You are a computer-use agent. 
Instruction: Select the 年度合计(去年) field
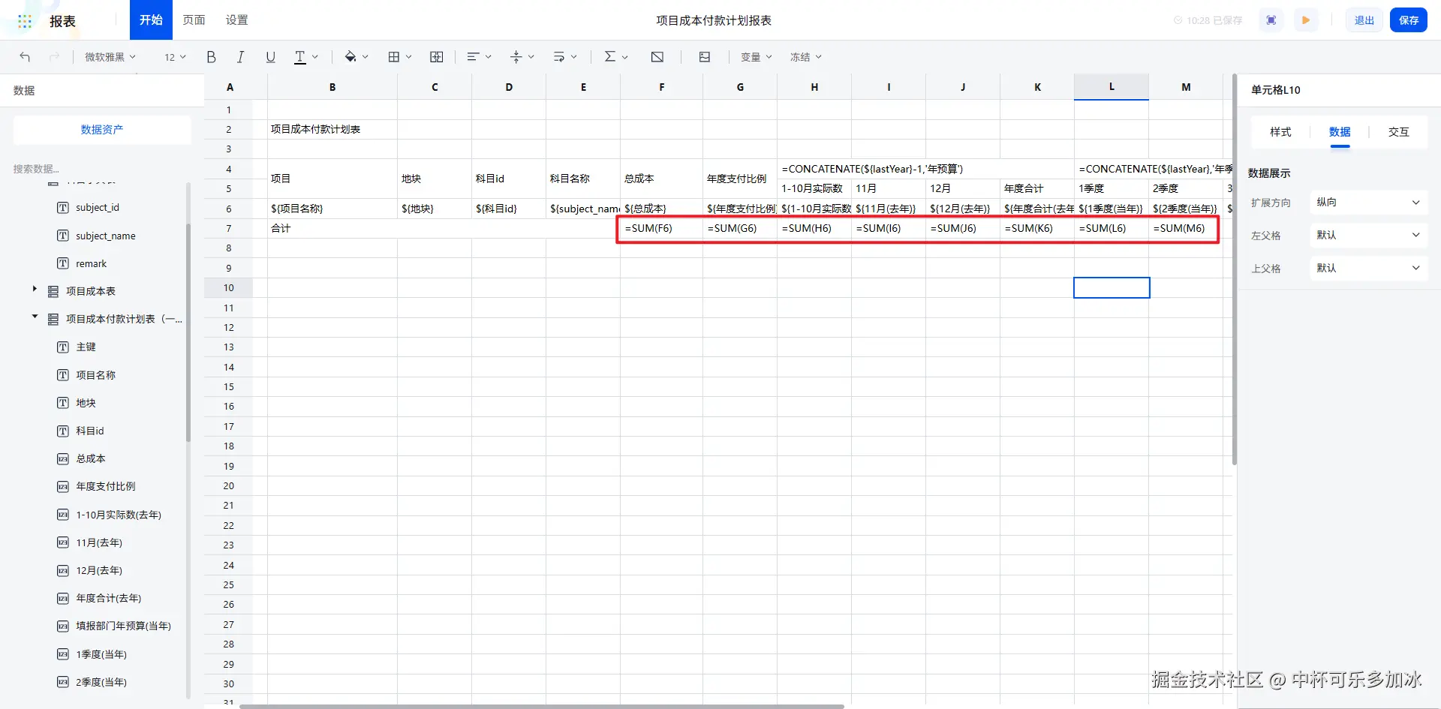[x=108, y=599]
